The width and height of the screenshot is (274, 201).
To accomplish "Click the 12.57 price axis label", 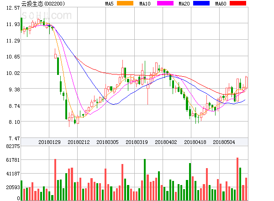I will (13, 8).
